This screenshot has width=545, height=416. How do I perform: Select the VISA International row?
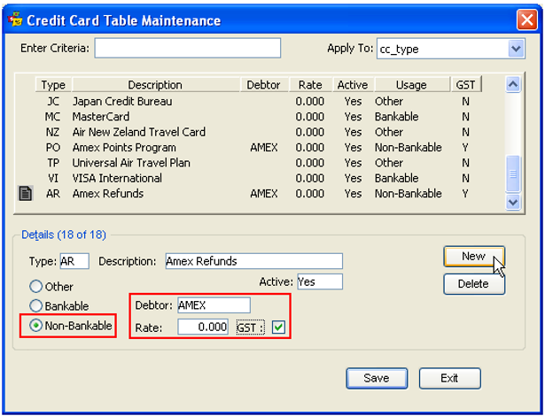tap(257, 178)
